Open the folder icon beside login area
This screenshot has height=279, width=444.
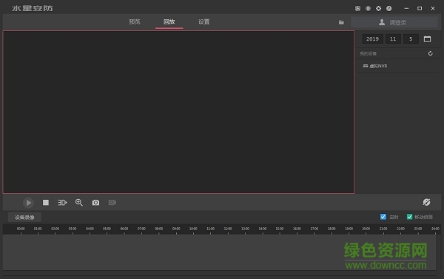pos(341,22)
